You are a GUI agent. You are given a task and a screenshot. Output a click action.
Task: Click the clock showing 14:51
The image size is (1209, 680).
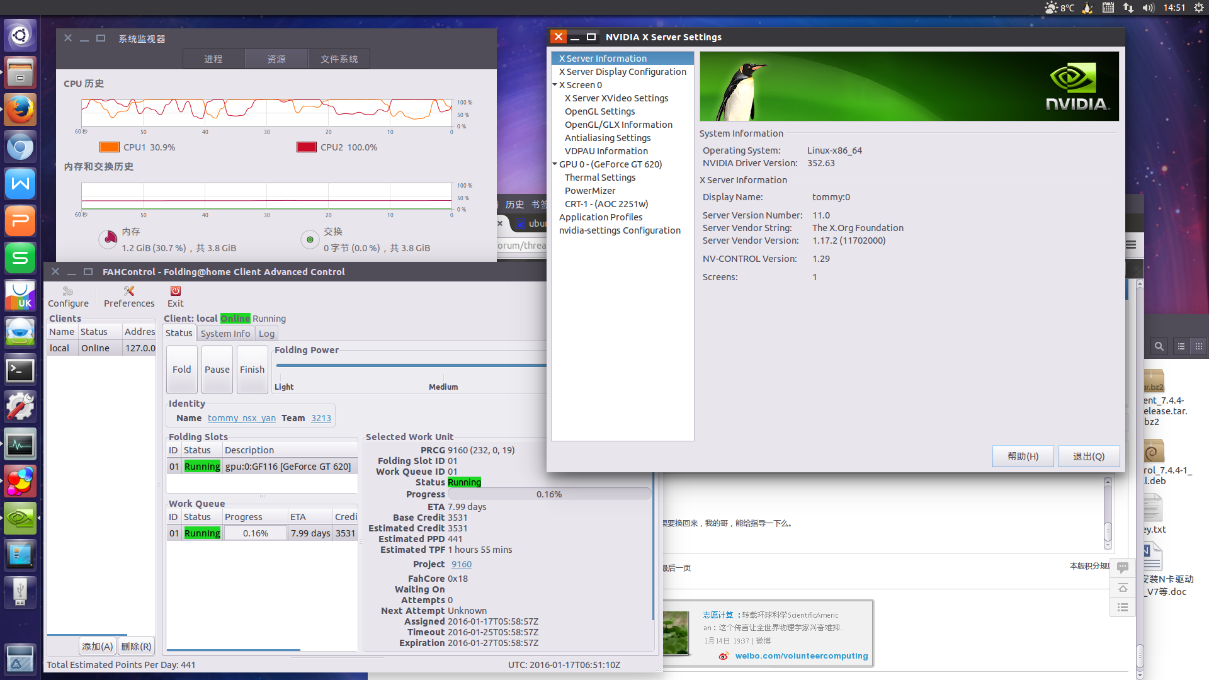(1174, 8)
